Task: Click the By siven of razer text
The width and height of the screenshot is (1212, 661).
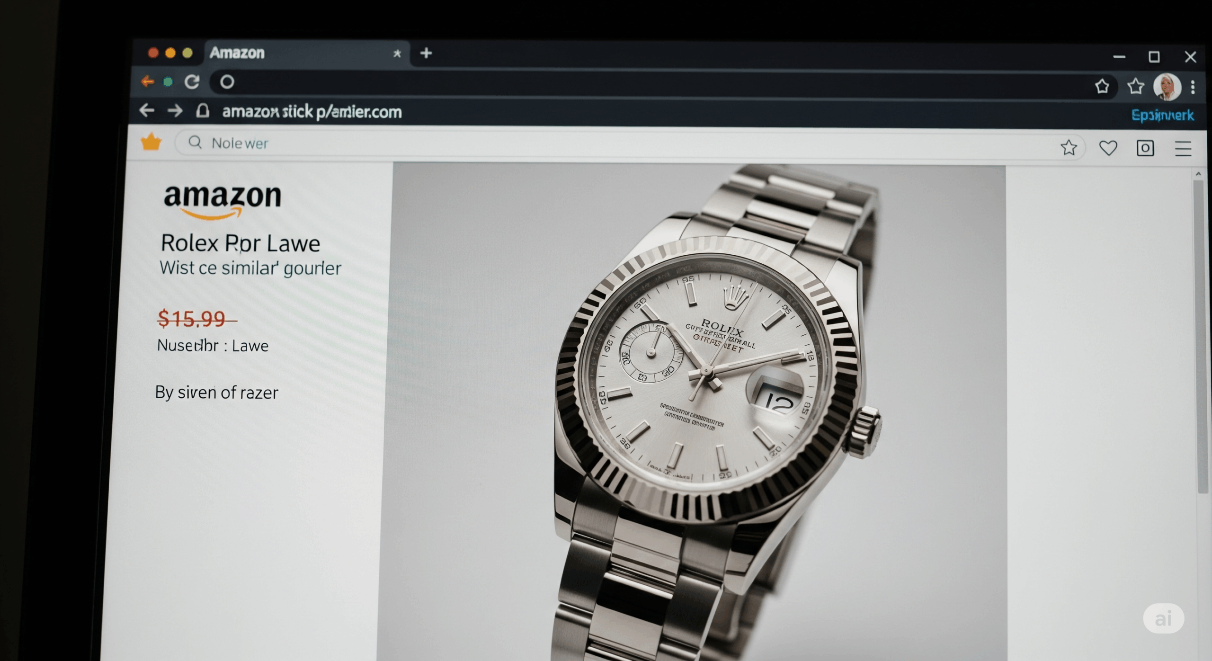Action: (x=217, y=393)
